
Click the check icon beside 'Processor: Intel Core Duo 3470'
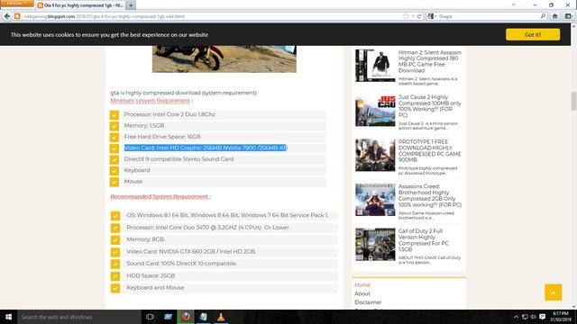click(x=115, y=228)
